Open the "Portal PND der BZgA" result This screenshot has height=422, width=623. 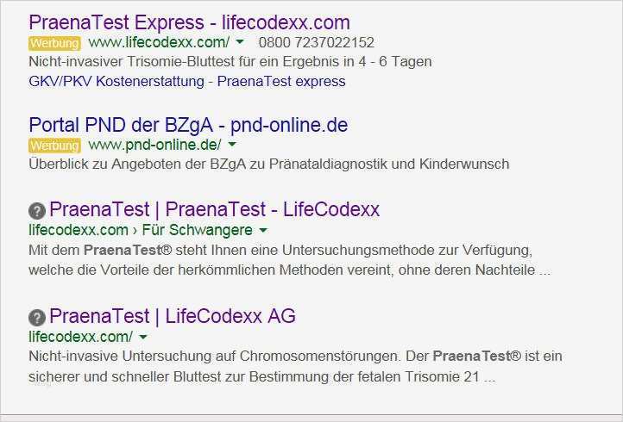pyautogui.click(x=188, y=125)
